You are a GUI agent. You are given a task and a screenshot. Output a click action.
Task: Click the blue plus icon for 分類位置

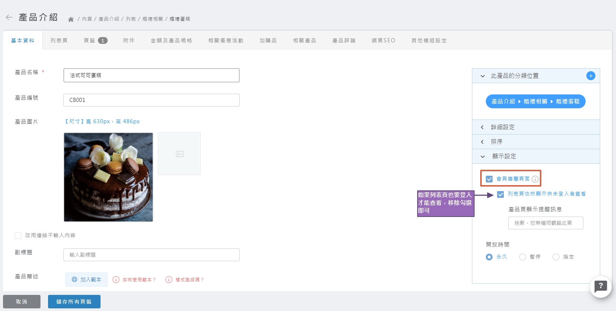[x=590, y=76]
